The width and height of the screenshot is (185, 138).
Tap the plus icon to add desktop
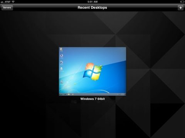180,8
